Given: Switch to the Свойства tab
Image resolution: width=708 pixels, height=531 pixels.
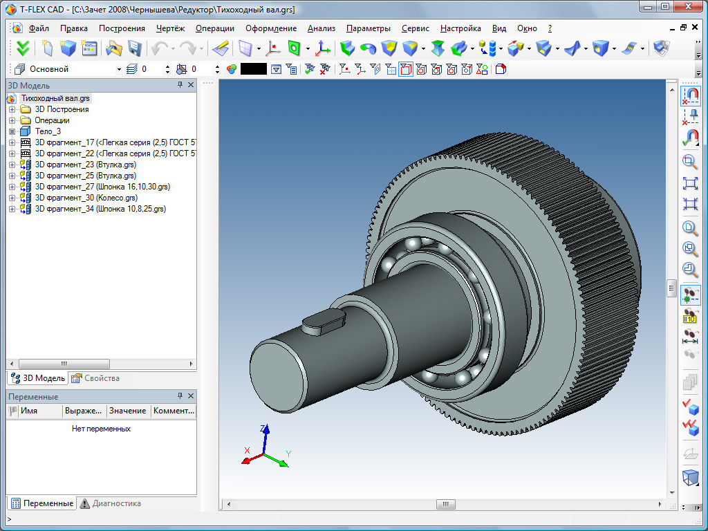Looking at the screenshot, I should point(95,378).
